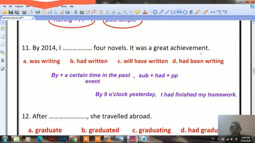Click answer option 'b. graduated'
Screen dimensions: 255x143
100,130
